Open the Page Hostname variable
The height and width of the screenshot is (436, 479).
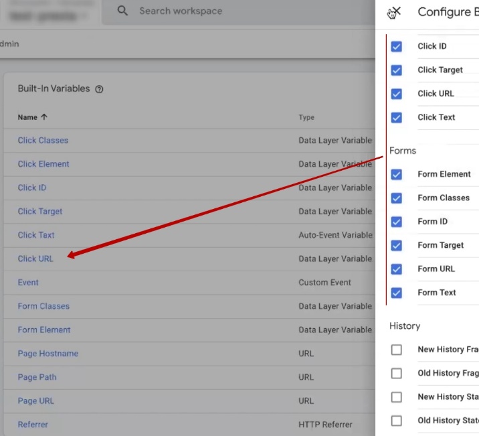click(47, 354)
